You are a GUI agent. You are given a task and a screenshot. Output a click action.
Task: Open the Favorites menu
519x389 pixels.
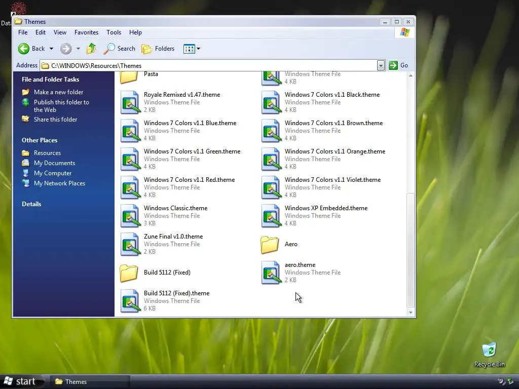click(x=86, y=32)
